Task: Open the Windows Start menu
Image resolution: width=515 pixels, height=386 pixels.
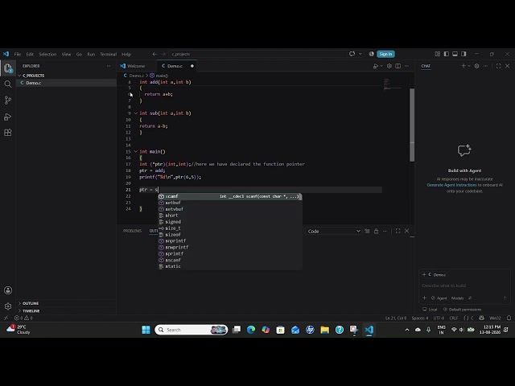Action: point(146,330)
